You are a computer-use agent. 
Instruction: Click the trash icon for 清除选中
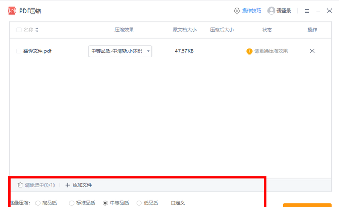(x=20, y=185)
